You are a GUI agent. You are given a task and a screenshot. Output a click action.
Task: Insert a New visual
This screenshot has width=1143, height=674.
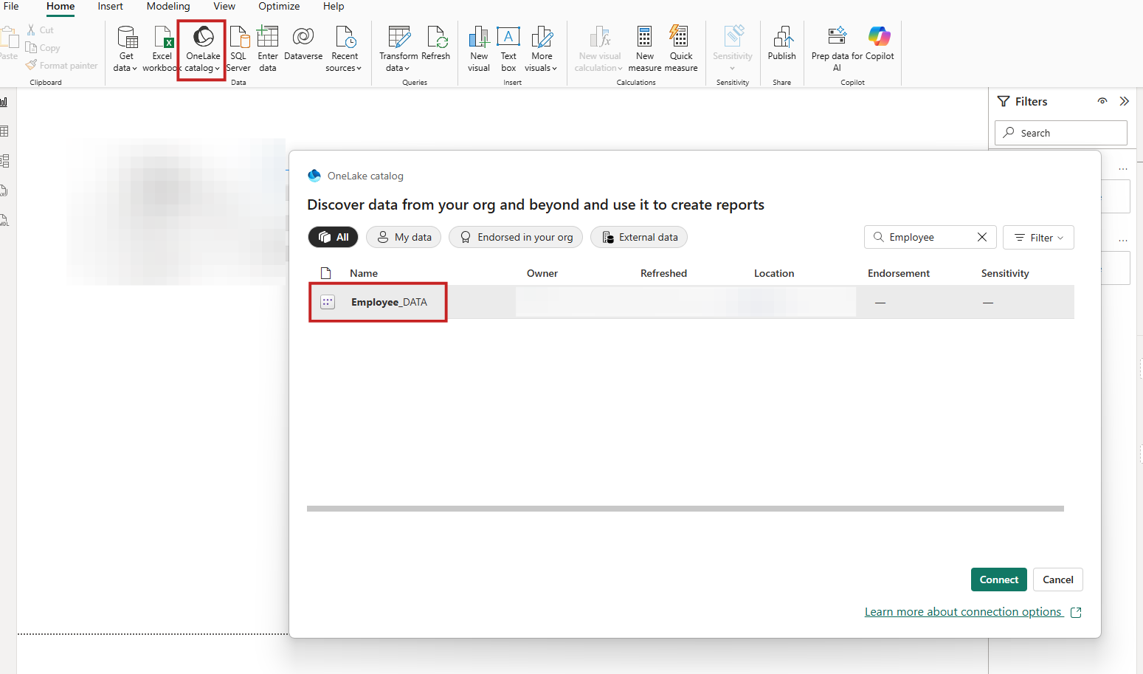click(479, 49)
